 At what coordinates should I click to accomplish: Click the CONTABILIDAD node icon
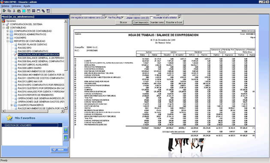(8, 27)
